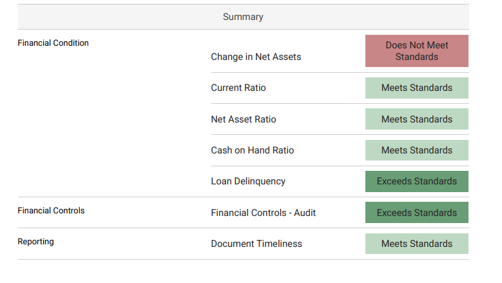Select the Financial Condition section label

53,43
